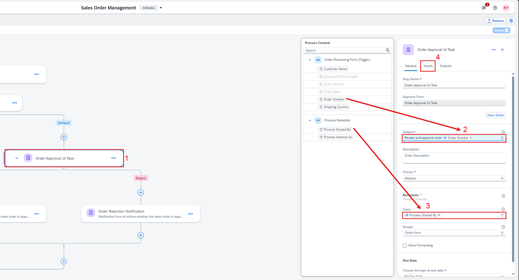Select the Process Started By variable in list
Image resolution: width=519 pixels, height=280 pixels.
335,129
